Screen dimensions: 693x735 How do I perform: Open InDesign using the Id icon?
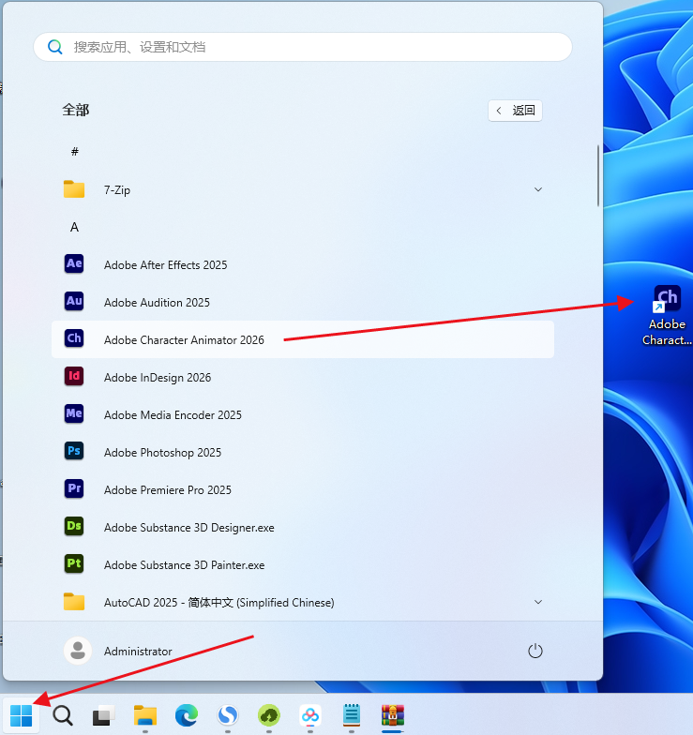click(x=74, y=376)
